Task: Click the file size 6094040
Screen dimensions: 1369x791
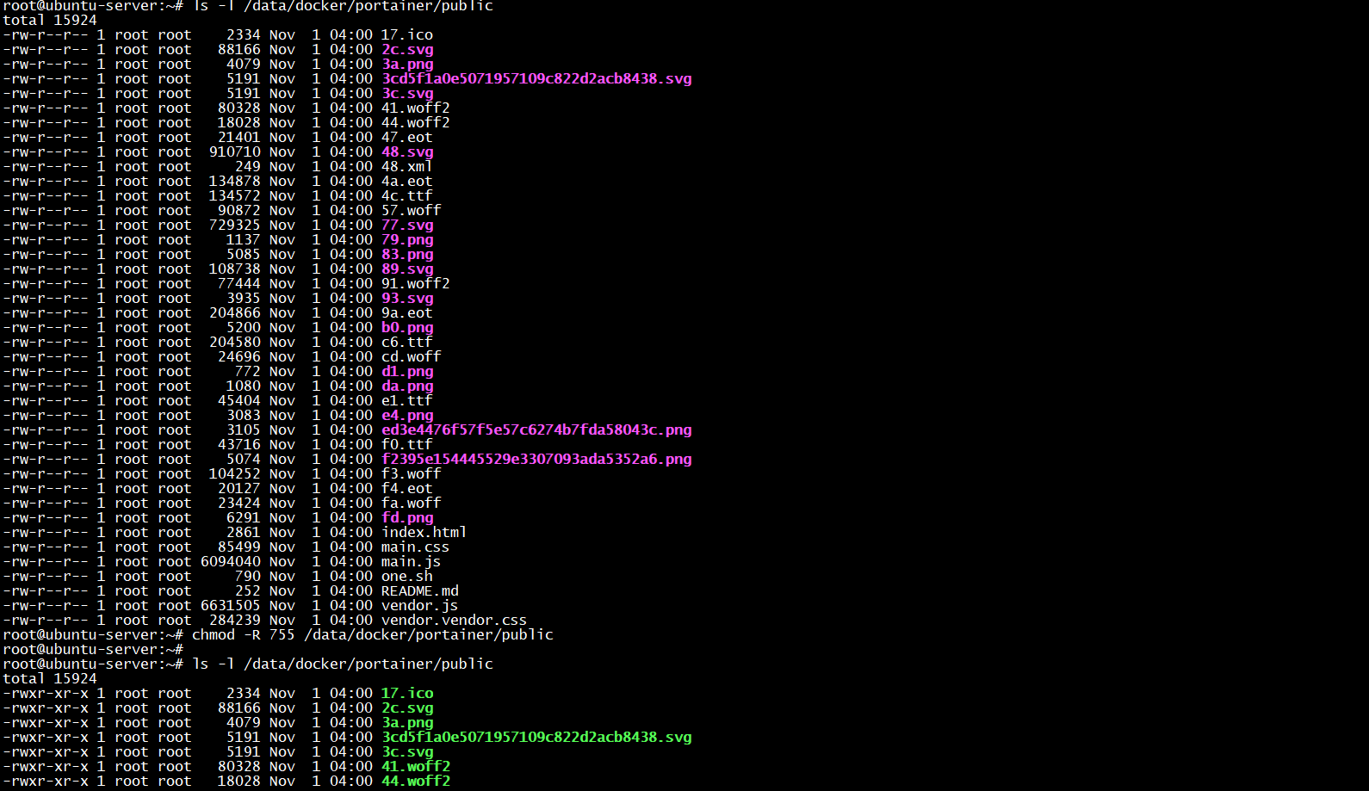Action: [231, 561]
